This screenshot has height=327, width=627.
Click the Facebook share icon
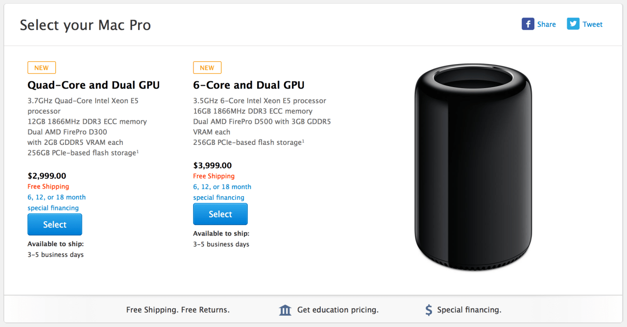tap(528, 24)
